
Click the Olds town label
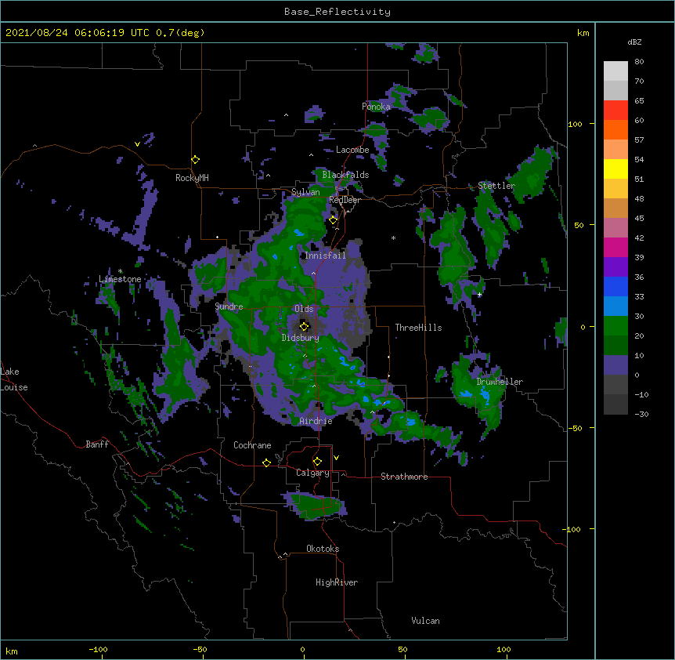coord(304,309)
